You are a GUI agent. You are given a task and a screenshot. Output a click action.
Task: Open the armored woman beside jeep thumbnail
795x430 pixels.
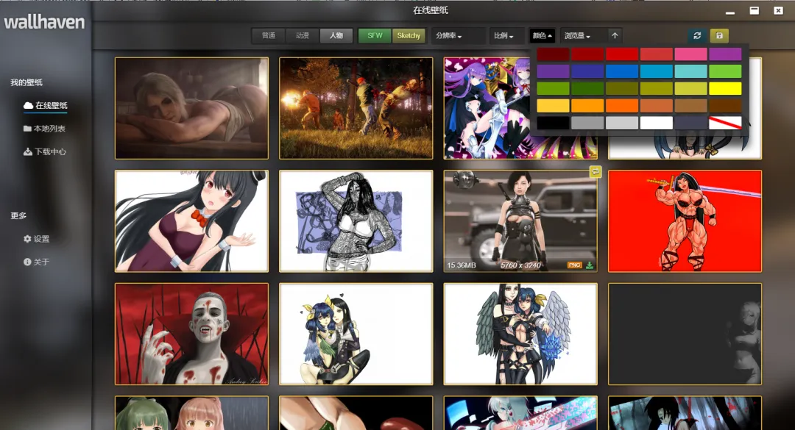pyautogui.click(x=520, y=221)
